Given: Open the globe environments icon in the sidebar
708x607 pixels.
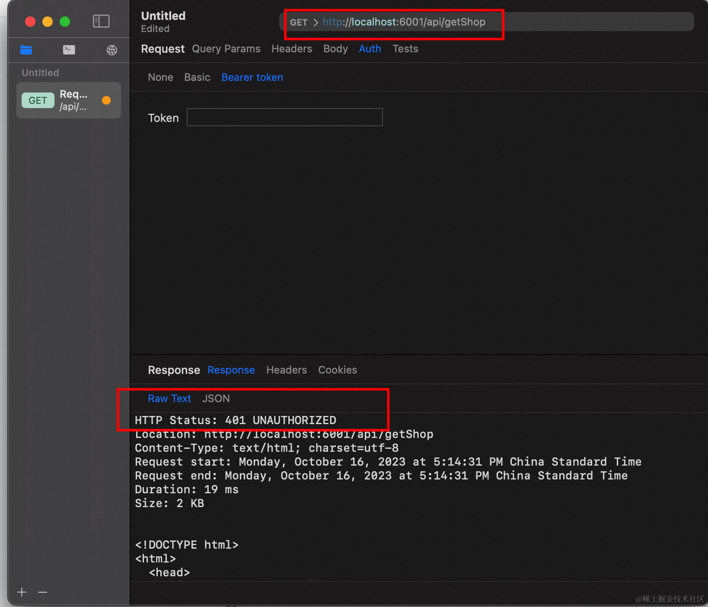Looking at the screenshot, I should click(112, 50).
